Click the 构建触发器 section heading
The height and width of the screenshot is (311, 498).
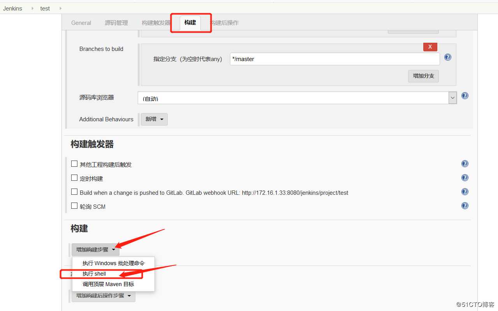pos(92,144)
